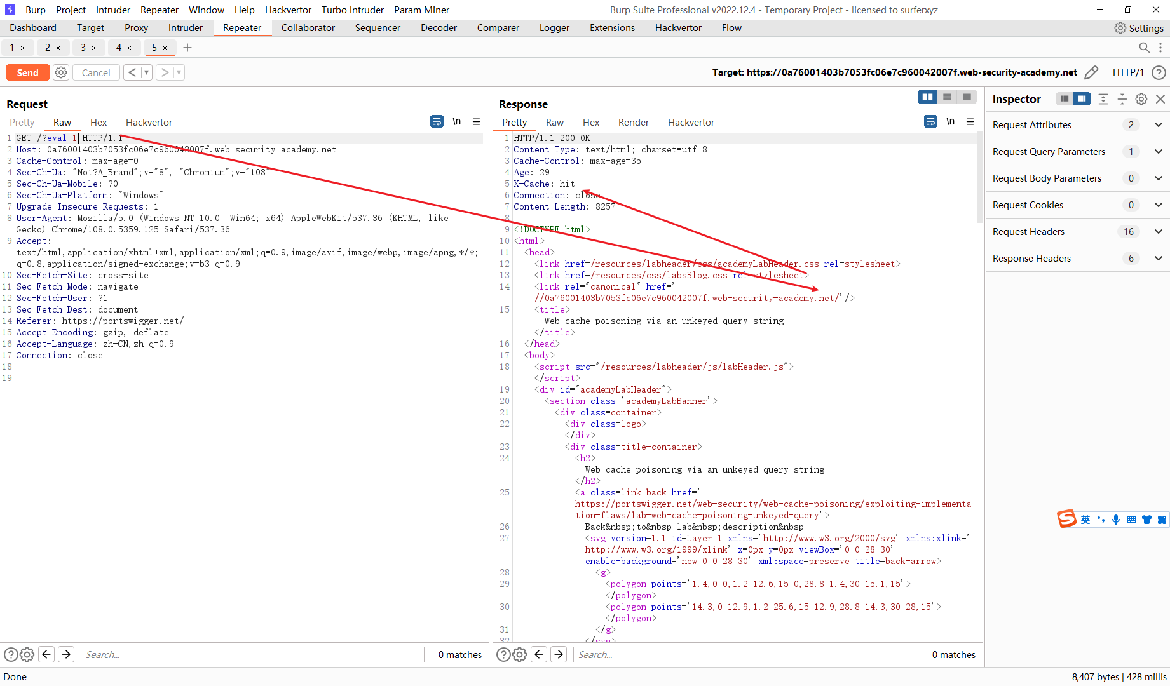Select combined tabbed layout view

point(967,97)
